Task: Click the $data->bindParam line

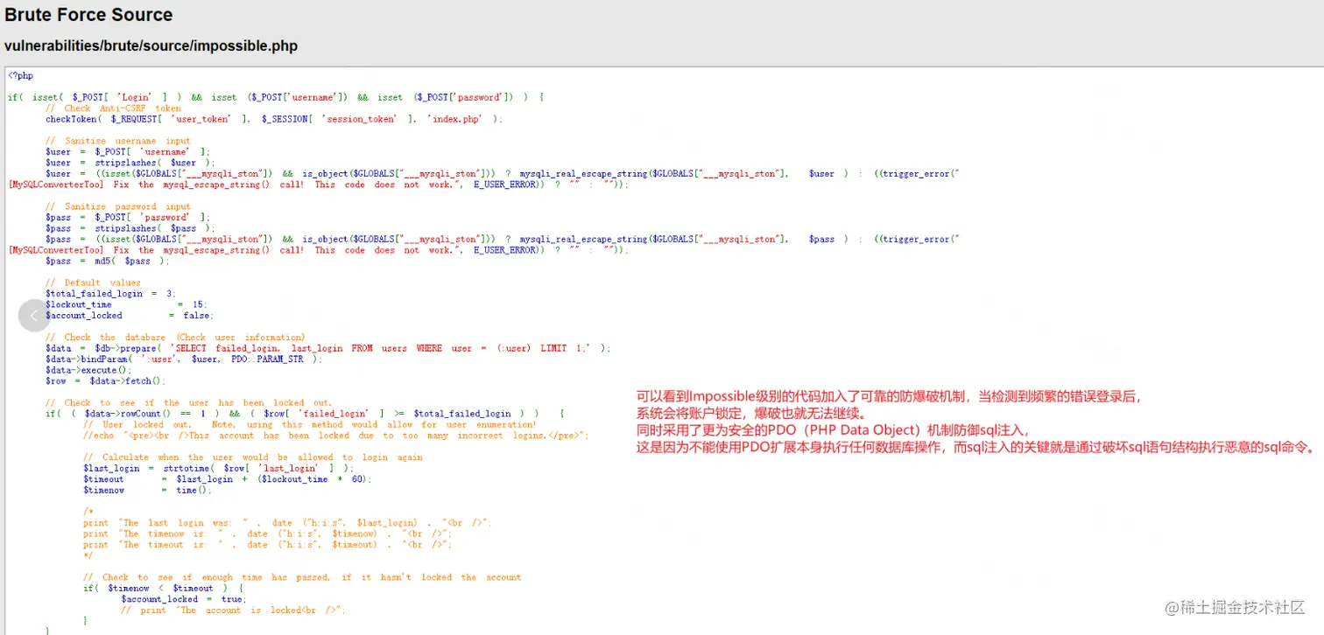Action: point(184,359)
